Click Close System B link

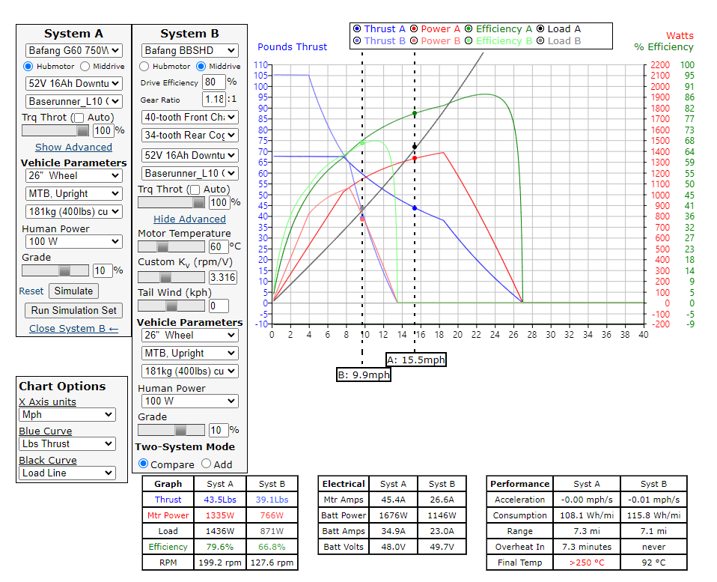pos(73,329)
